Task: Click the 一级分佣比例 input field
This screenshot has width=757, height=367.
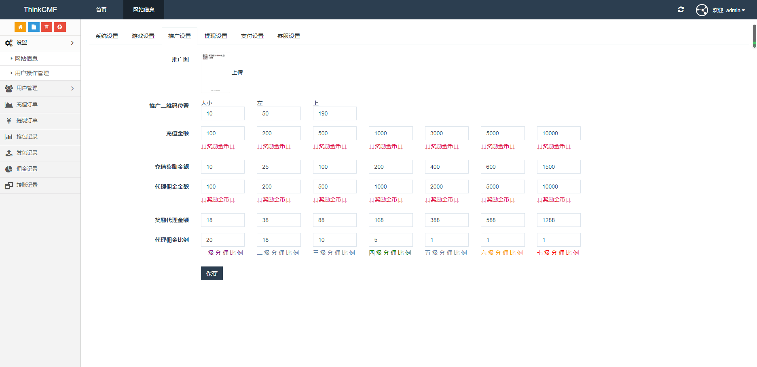Action: [x=222, y=240]
